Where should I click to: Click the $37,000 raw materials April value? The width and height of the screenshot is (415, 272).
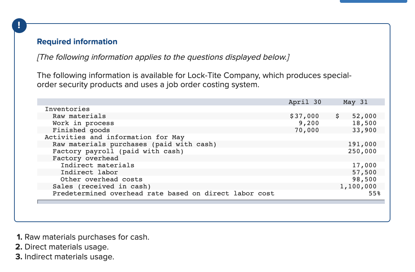tap(304, 116)
